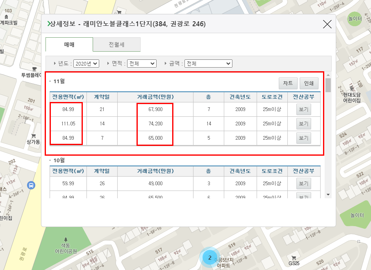Switch to the 전월세 tab
The height and width of the screenshot is (270, 371).
[117, 44]
